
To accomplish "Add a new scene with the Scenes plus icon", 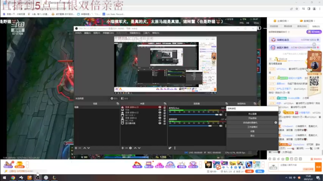I will (76, 148).
